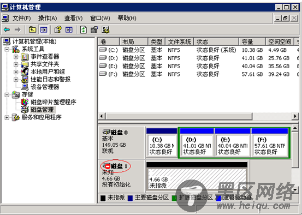Click the drive icon of volume (E:) row

pos(103,65)
